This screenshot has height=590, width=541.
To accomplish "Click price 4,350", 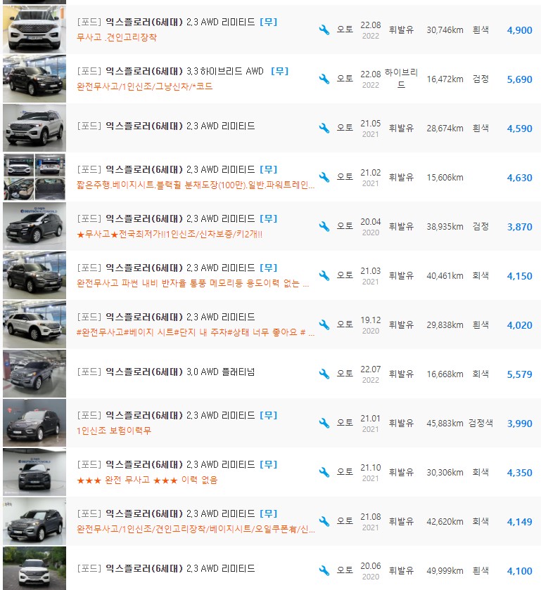I will point(519,473).
